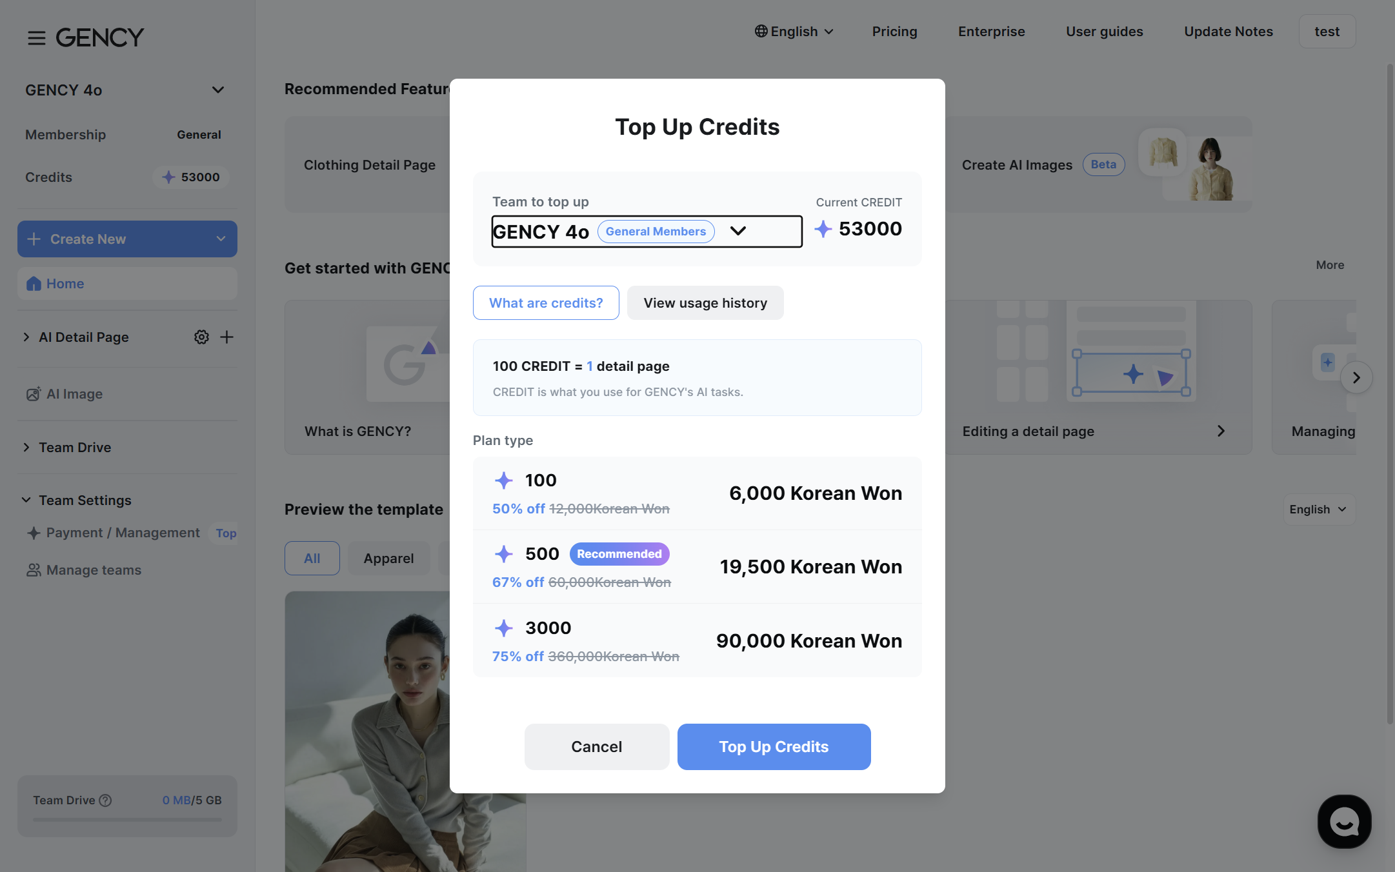Click the GENCY logo
The image size is (1395, 872).
click(x=100, y=37)
